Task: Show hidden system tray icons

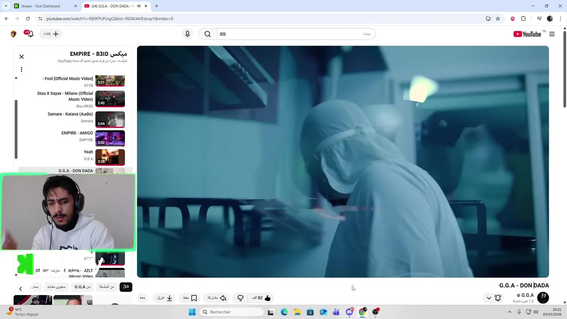Action: click(x=509, y=312)
